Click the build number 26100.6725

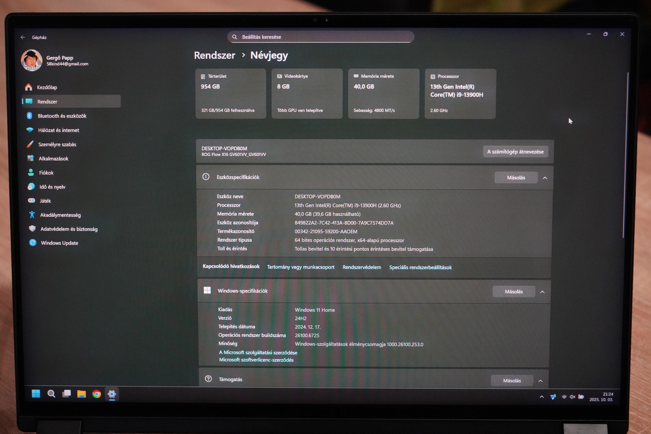(307, 335)
